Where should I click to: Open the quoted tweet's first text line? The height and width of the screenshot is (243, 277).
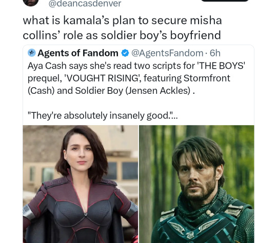point(136,66)
